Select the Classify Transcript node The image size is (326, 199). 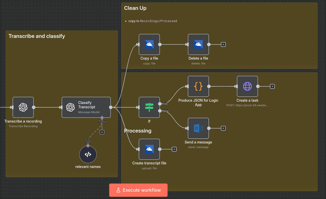point(86,107)
